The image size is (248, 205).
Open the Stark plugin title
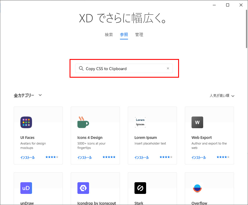139,203
